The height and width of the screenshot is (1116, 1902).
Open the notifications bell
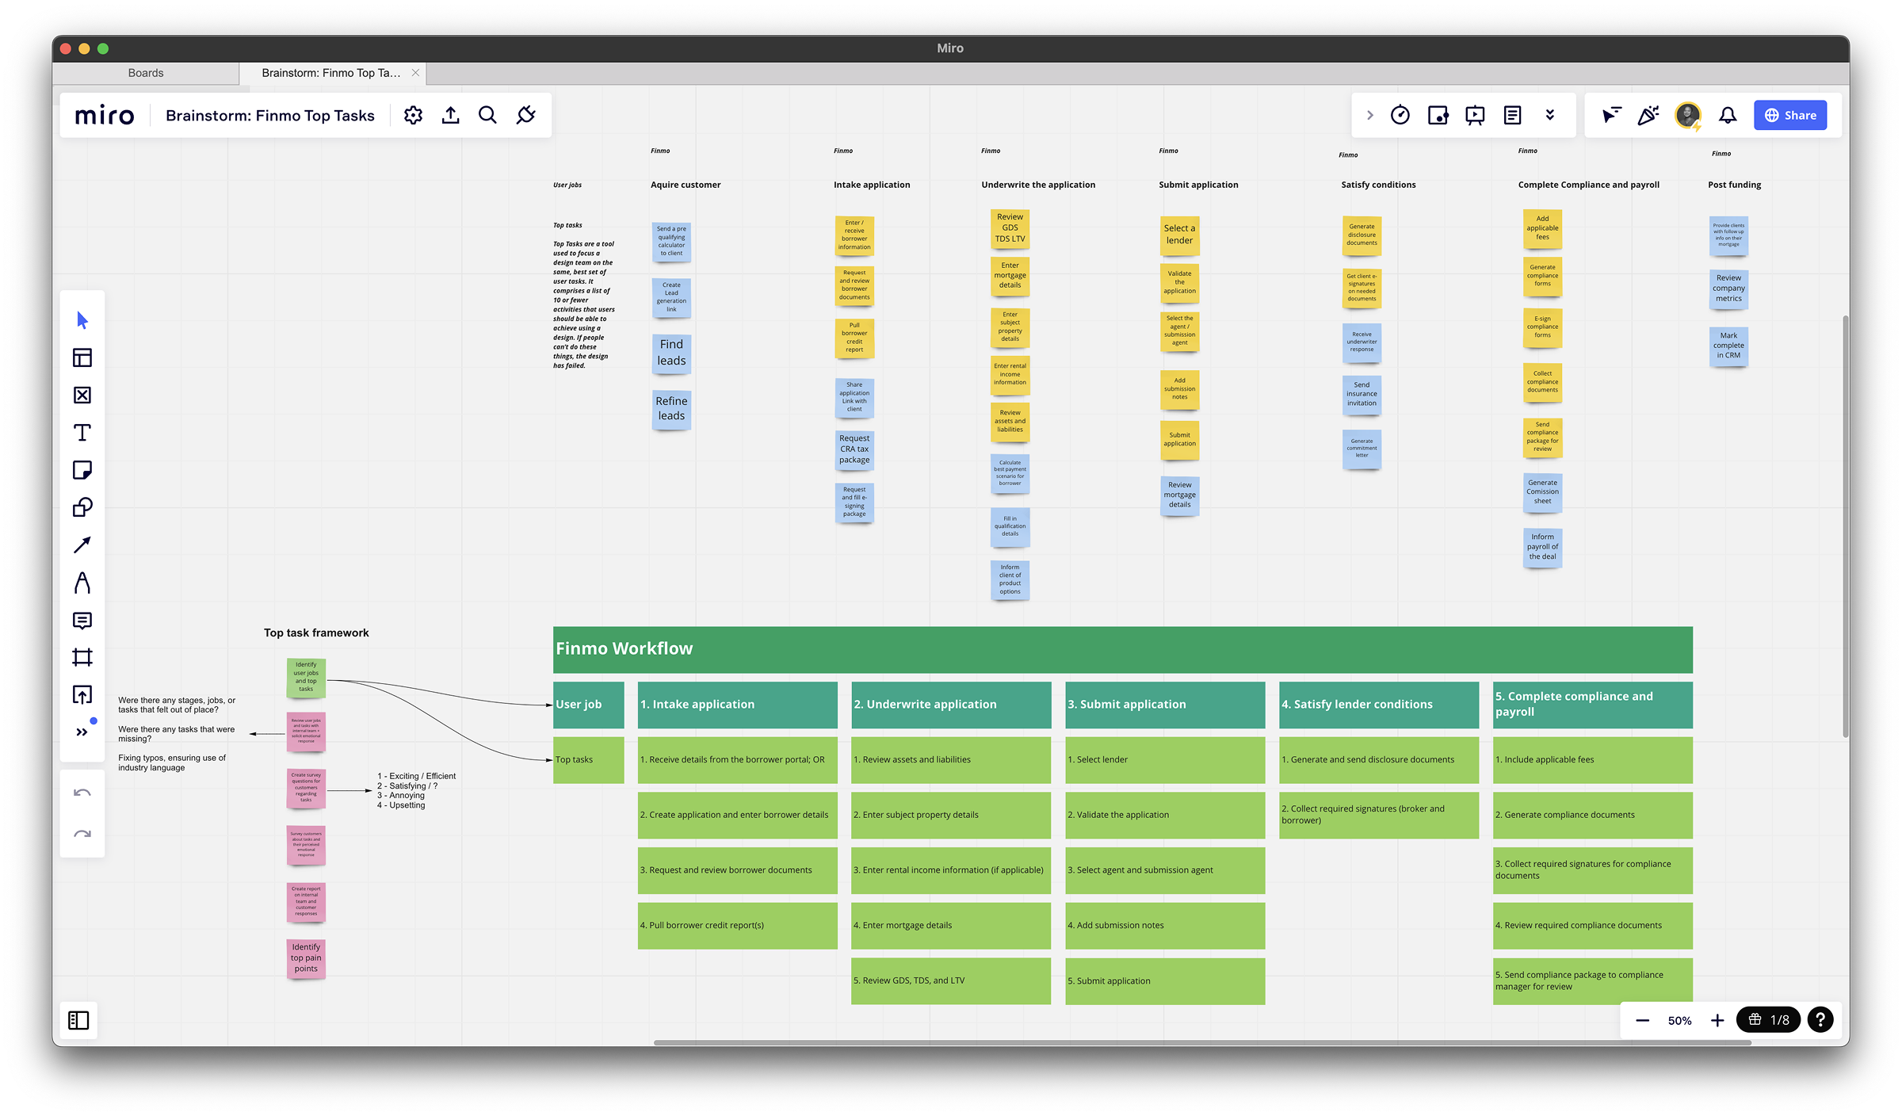[1728, 116]
